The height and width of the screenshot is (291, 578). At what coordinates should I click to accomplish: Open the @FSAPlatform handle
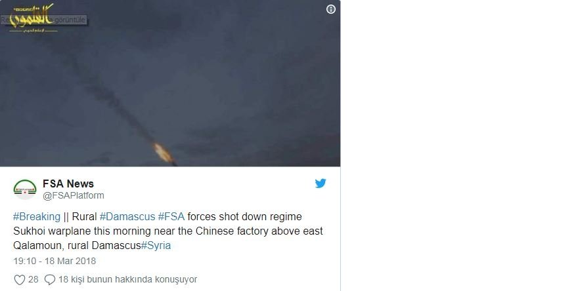pyautogui.click(x=74, y=195)
